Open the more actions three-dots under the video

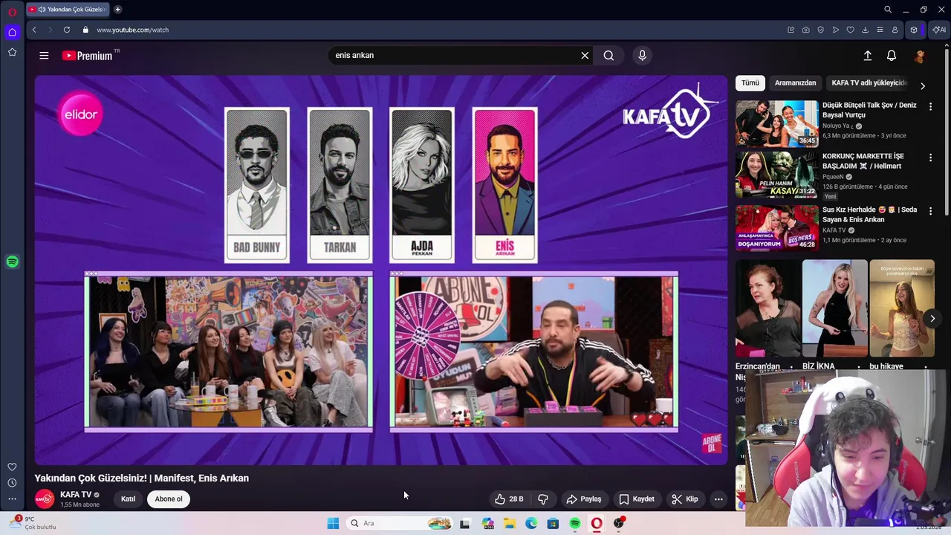point(718,499)
